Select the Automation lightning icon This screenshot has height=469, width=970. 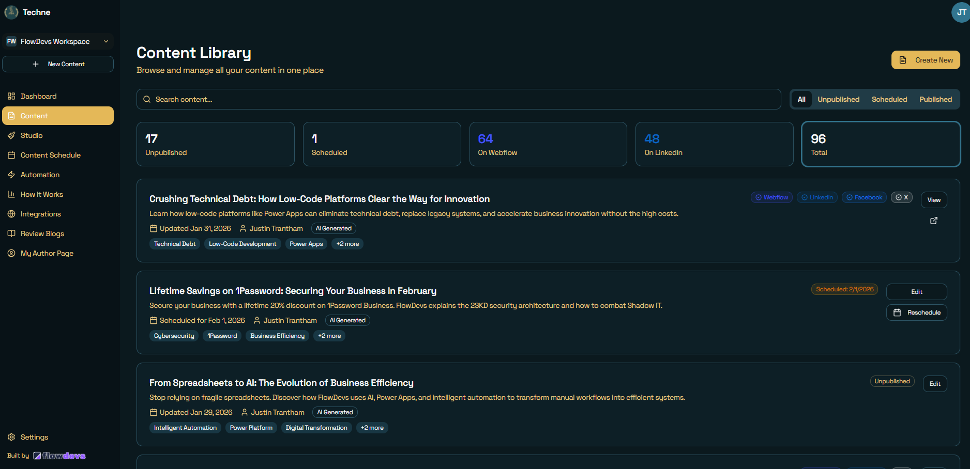coord(11,175)
